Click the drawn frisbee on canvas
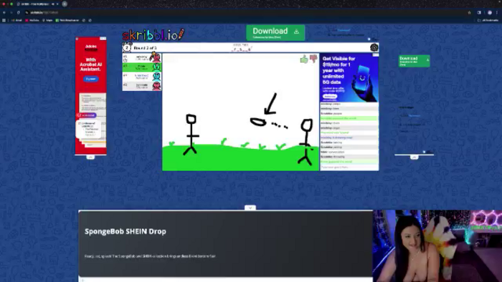This screenshot has height=282, width=502. pos(258,122)
